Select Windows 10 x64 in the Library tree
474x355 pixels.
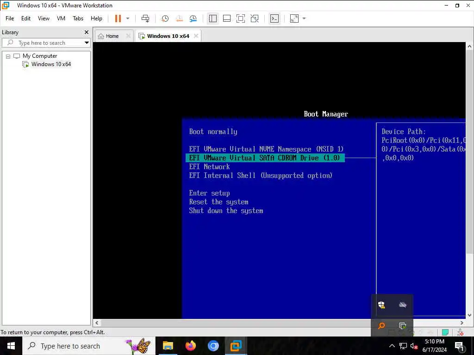51,64
